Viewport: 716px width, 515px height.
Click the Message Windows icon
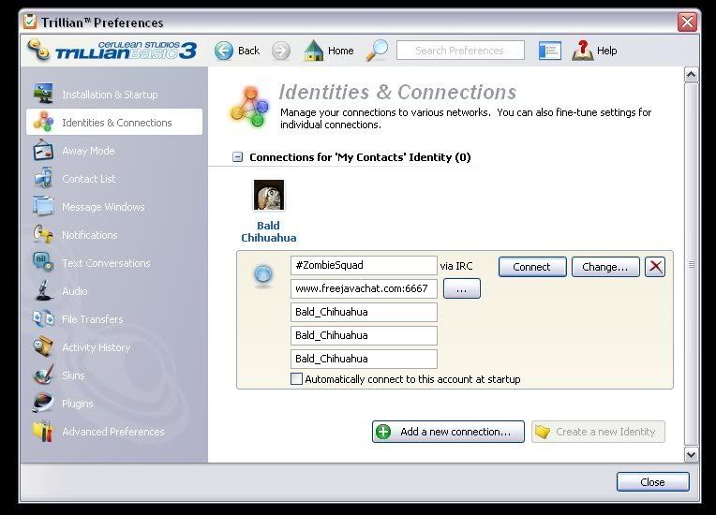(x=43, y=206)
